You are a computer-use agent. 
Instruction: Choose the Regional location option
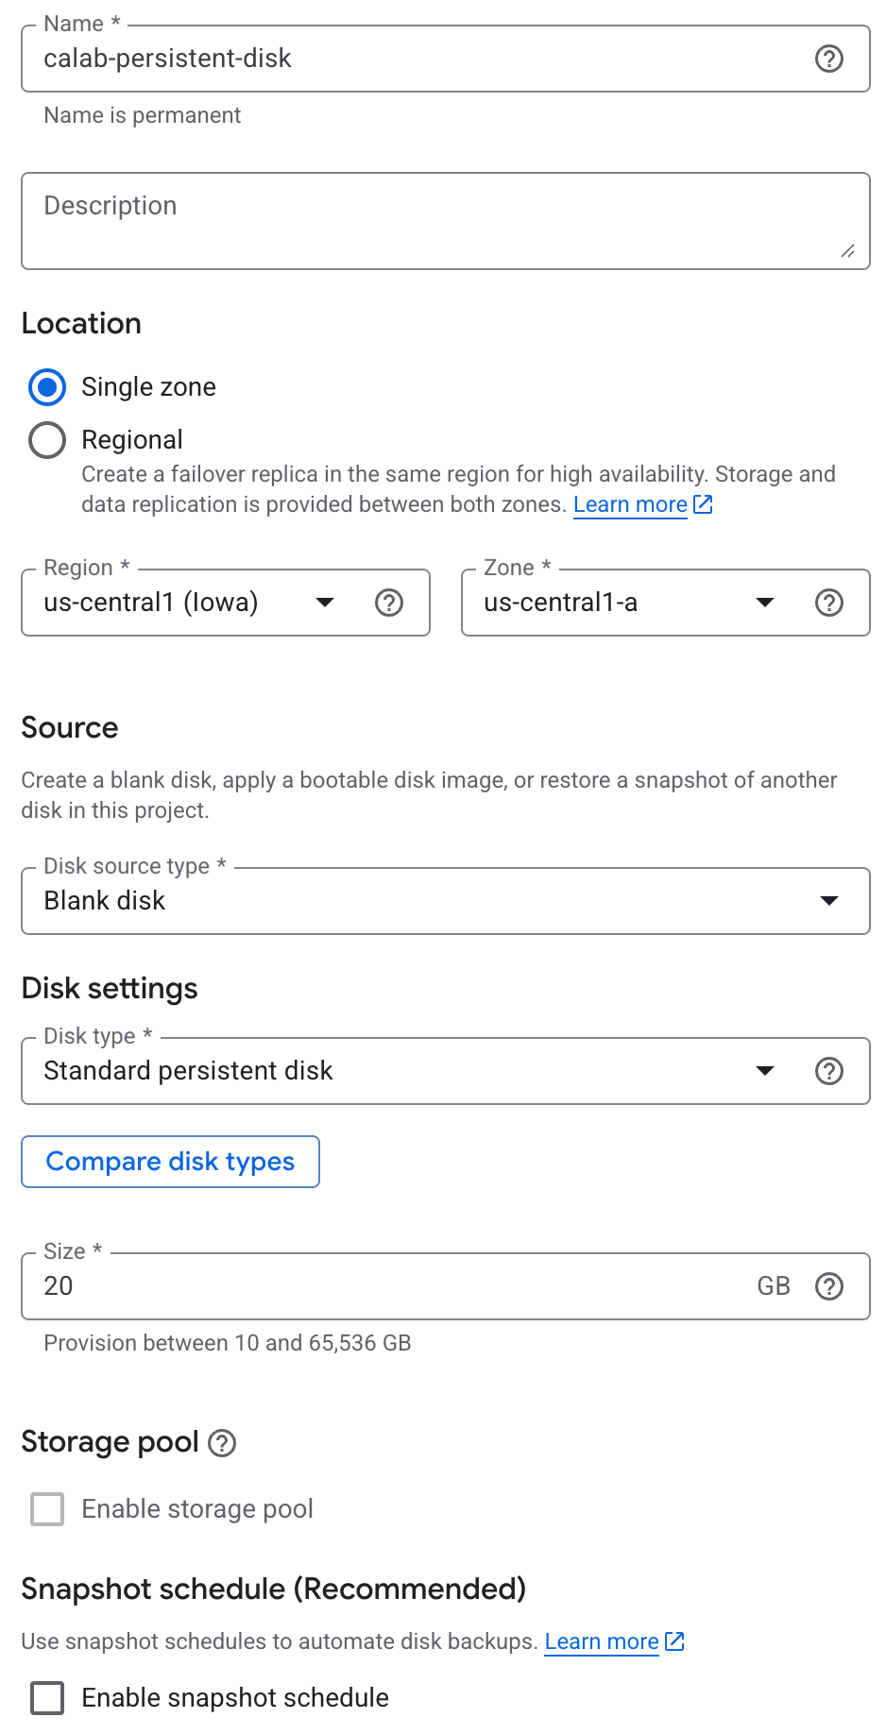coord(47,440)
